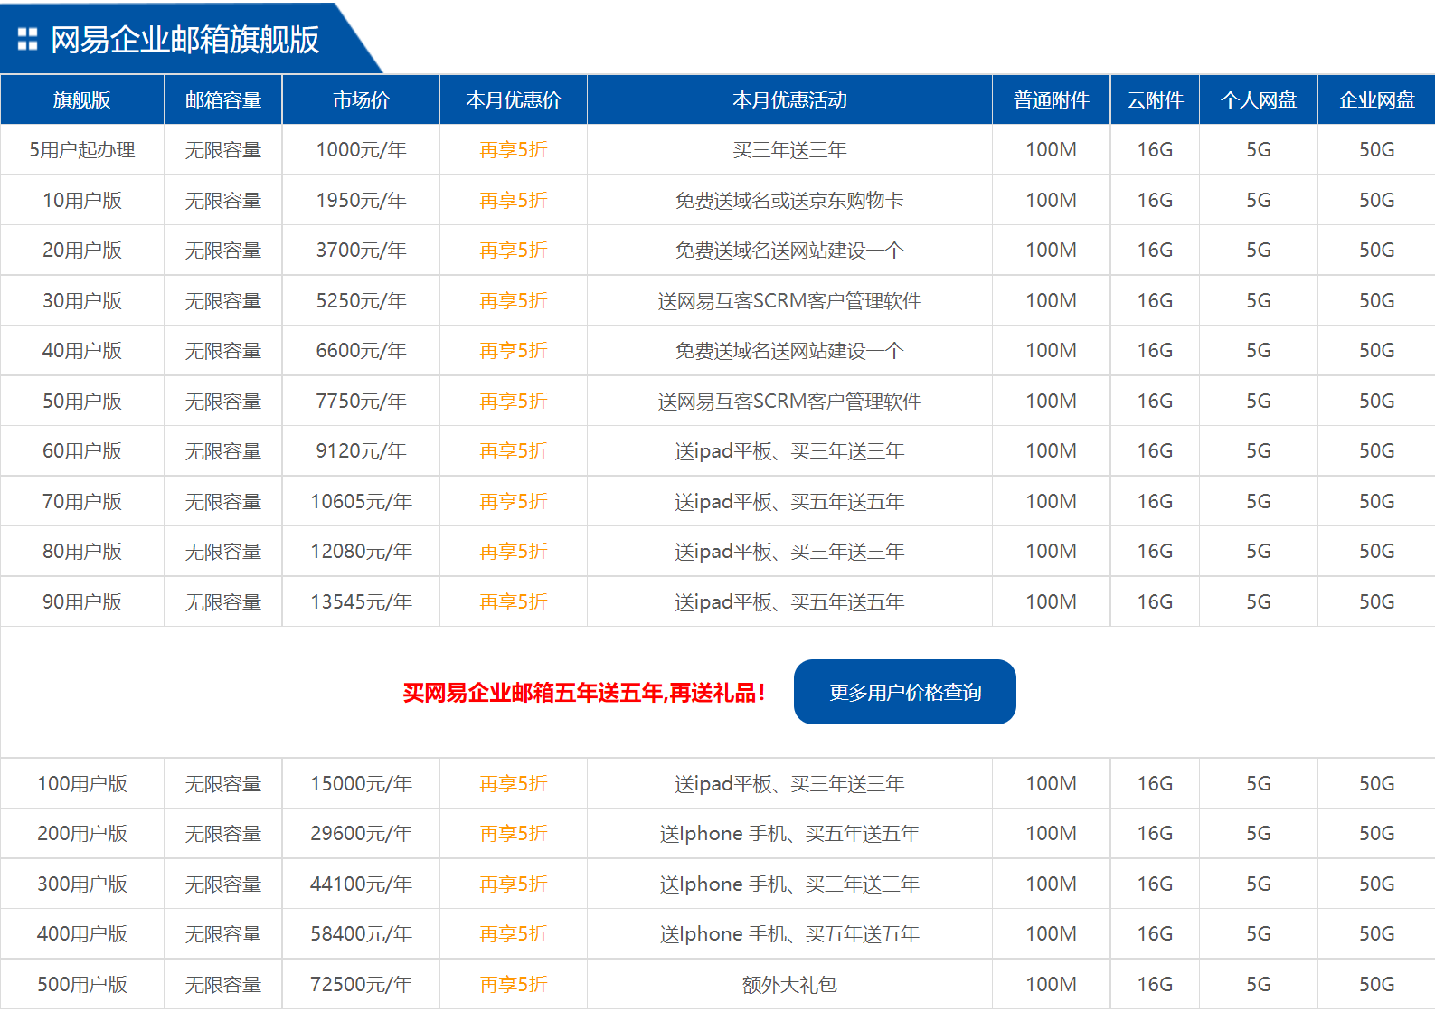Select the 额外大礼包 promotion cell
The width and height of the screenshot is (1435, 1012).
point(789,985)
